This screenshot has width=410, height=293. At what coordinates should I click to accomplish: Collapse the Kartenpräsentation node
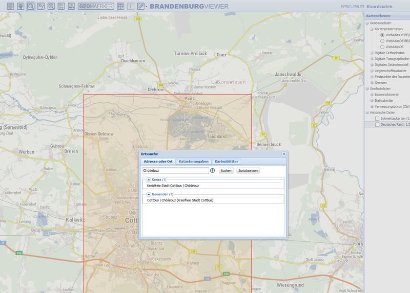tap(372, 29)
